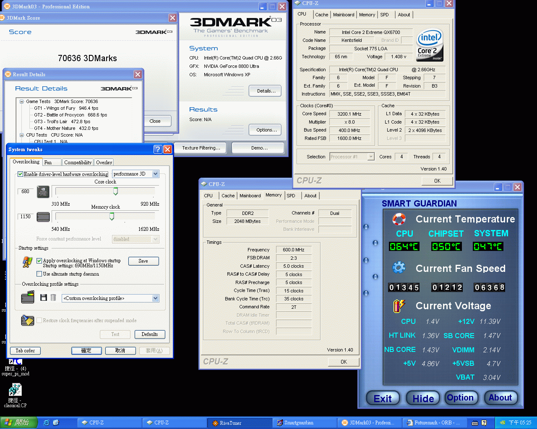Viewport: 537px width, 429px height.
Task: Open the performance 3D dropdown
Action: 156,174
